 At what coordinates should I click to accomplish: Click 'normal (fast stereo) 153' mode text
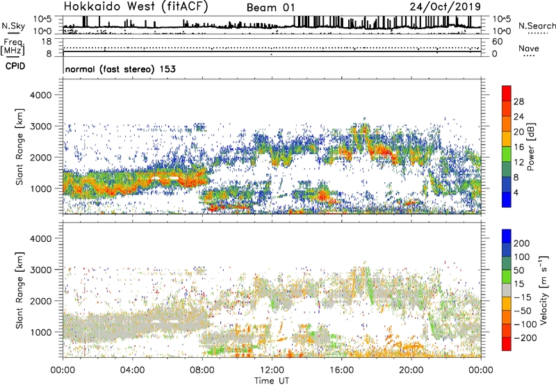(x=120, y=69)
